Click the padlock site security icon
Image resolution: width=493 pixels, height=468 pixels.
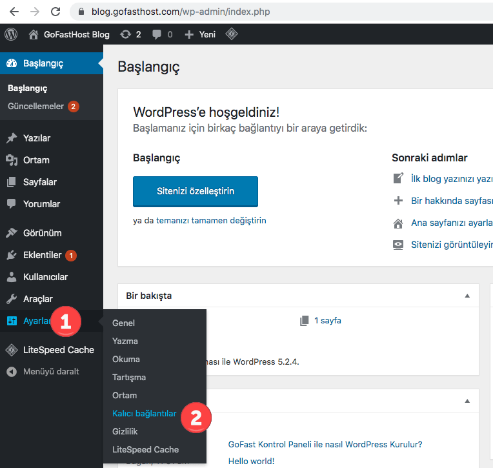81,12
